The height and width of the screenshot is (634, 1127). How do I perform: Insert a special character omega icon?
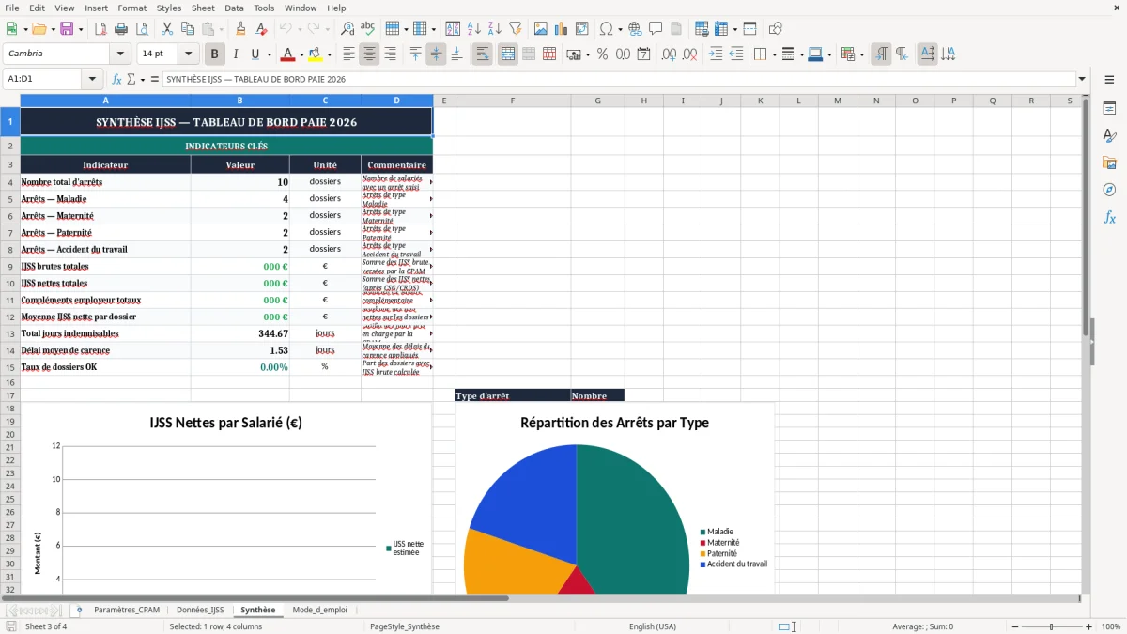(606, 29)
